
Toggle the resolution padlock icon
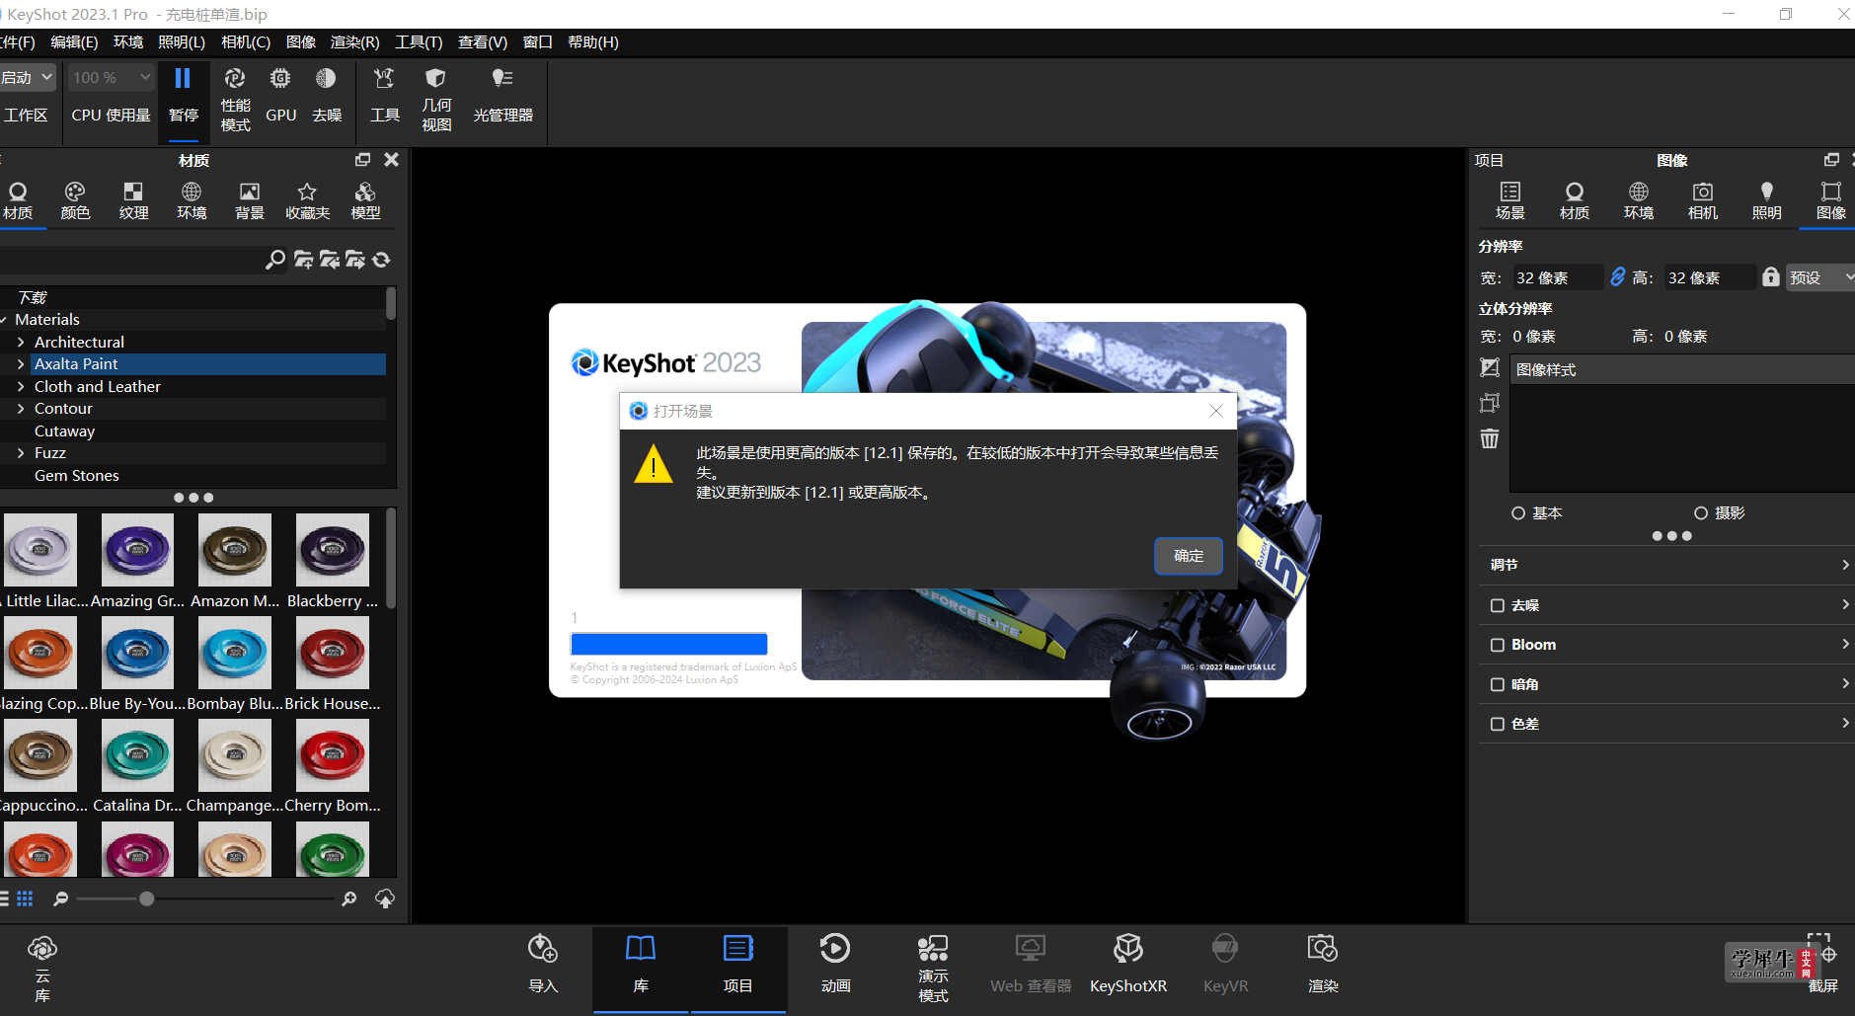[x=1771, y=277]
